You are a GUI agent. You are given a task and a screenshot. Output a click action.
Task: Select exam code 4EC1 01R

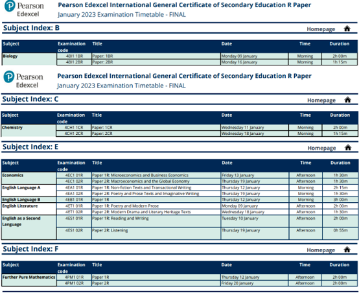(74, 175)
